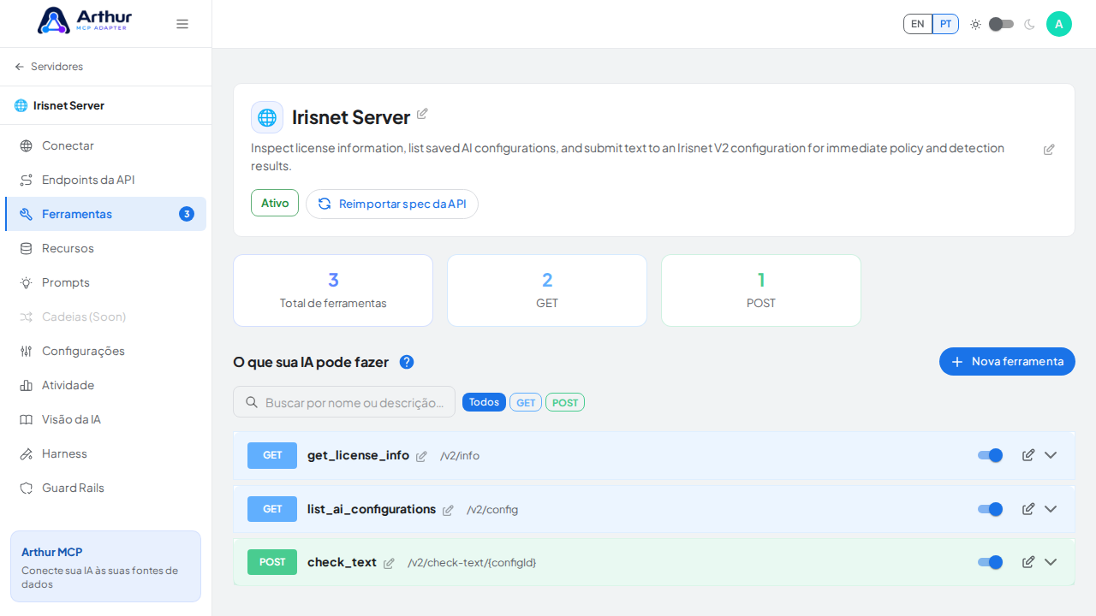Click the Irisnet Server globe icon in header card
Viewport: 1096px width, 616px height.
tap(267, 117)
